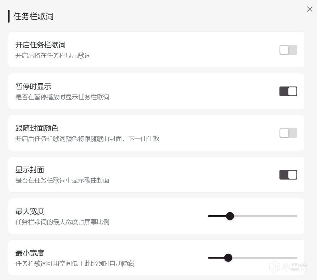Image resolution: width=317 pixels, height=280 pixels.
Task: Select the 最小宽度 setting title
Action: click(30, 253)
